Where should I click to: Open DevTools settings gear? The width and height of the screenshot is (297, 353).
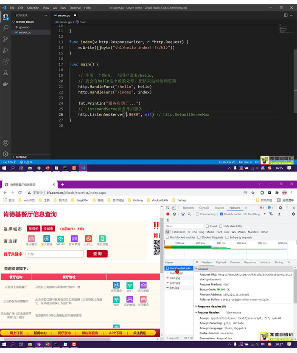(x=280, y=208)
